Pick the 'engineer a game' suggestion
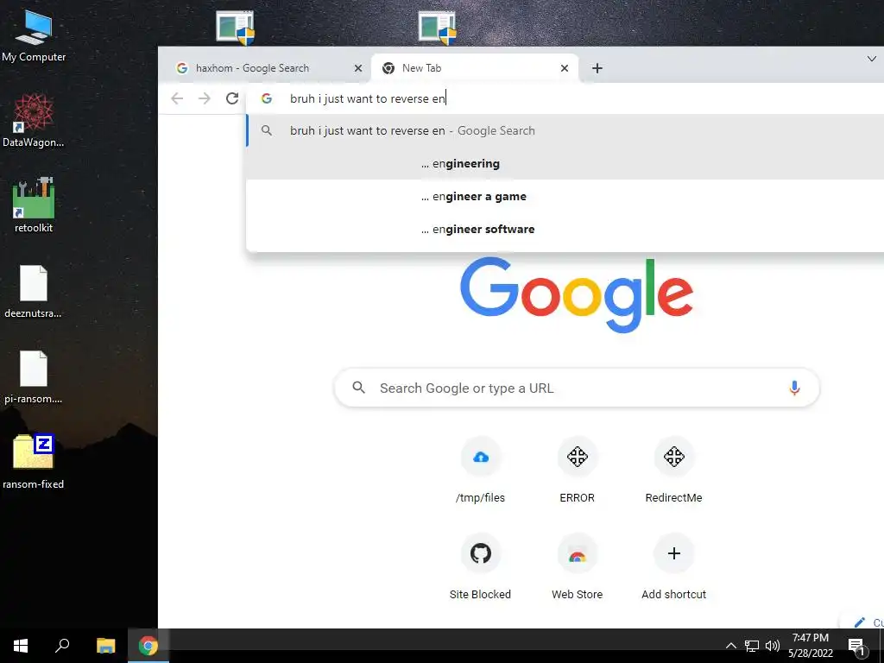The width and height of the screenshot is (884, 663). 565,196
